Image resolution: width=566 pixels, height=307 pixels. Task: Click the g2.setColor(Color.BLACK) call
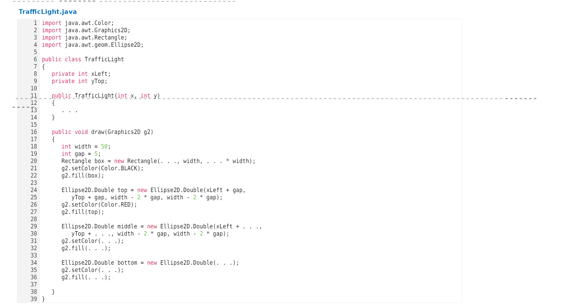coord(102,168)
